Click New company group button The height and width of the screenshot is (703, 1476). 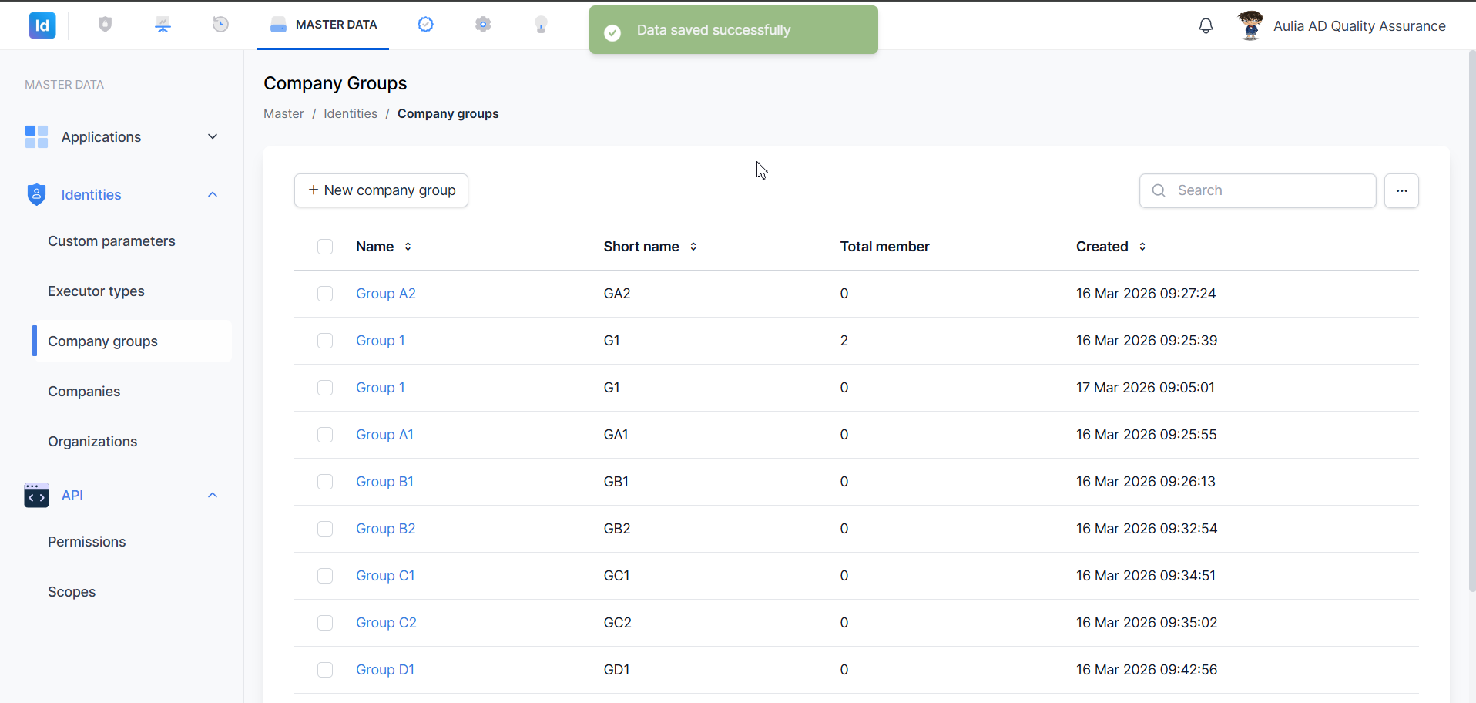381,190
